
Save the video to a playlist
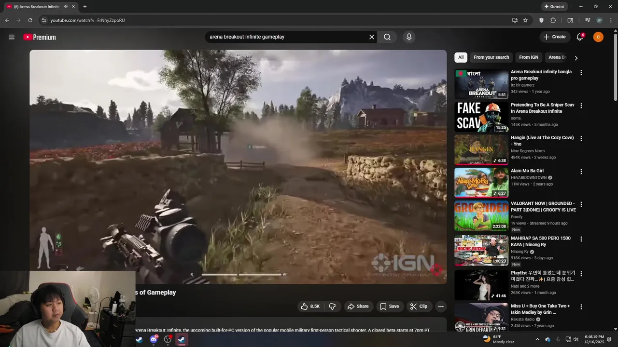click(x=389, y=307)
